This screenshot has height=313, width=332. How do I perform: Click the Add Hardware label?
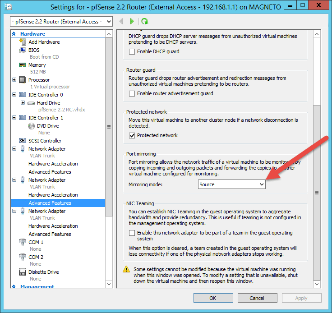tap(44, 42)
